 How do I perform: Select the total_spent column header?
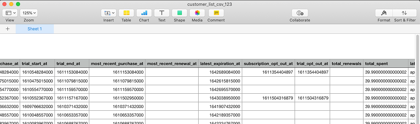tap(386, 63)
